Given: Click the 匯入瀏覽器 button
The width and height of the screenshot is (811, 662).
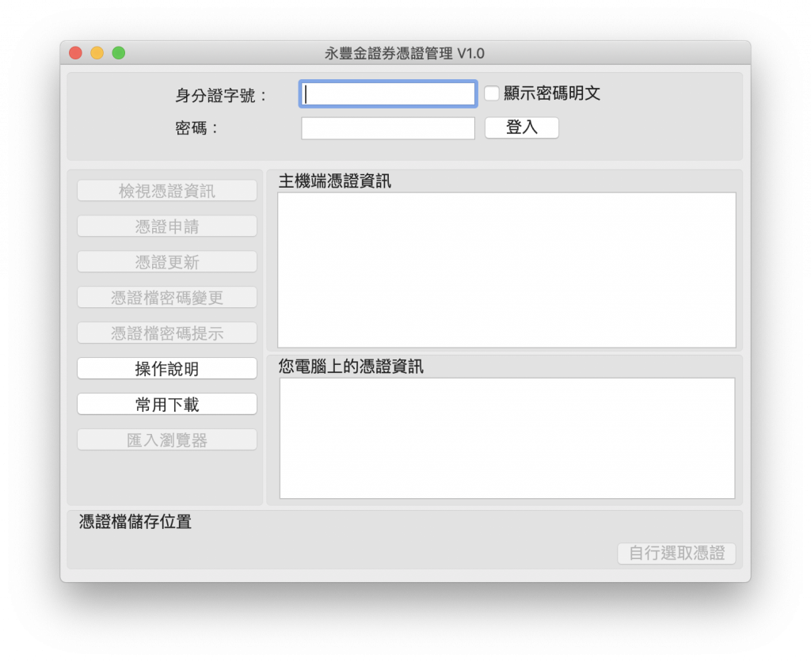Looking at the screenshot, I should pyautogui.click(x=167, y=440).
